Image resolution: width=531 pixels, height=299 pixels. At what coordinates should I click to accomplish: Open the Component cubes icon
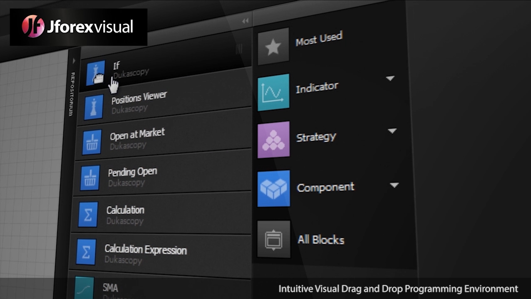pos(273,188)
